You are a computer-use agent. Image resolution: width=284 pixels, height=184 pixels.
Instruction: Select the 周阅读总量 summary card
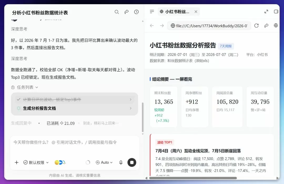tap(227, 107)
